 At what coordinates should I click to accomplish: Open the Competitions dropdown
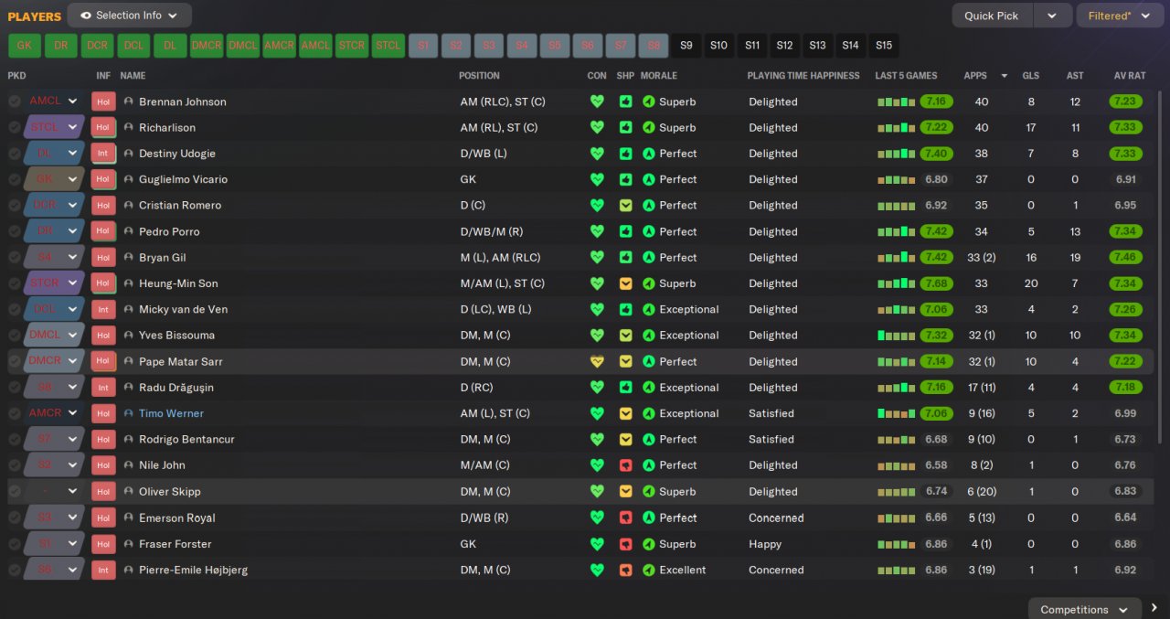point(1084,609)
